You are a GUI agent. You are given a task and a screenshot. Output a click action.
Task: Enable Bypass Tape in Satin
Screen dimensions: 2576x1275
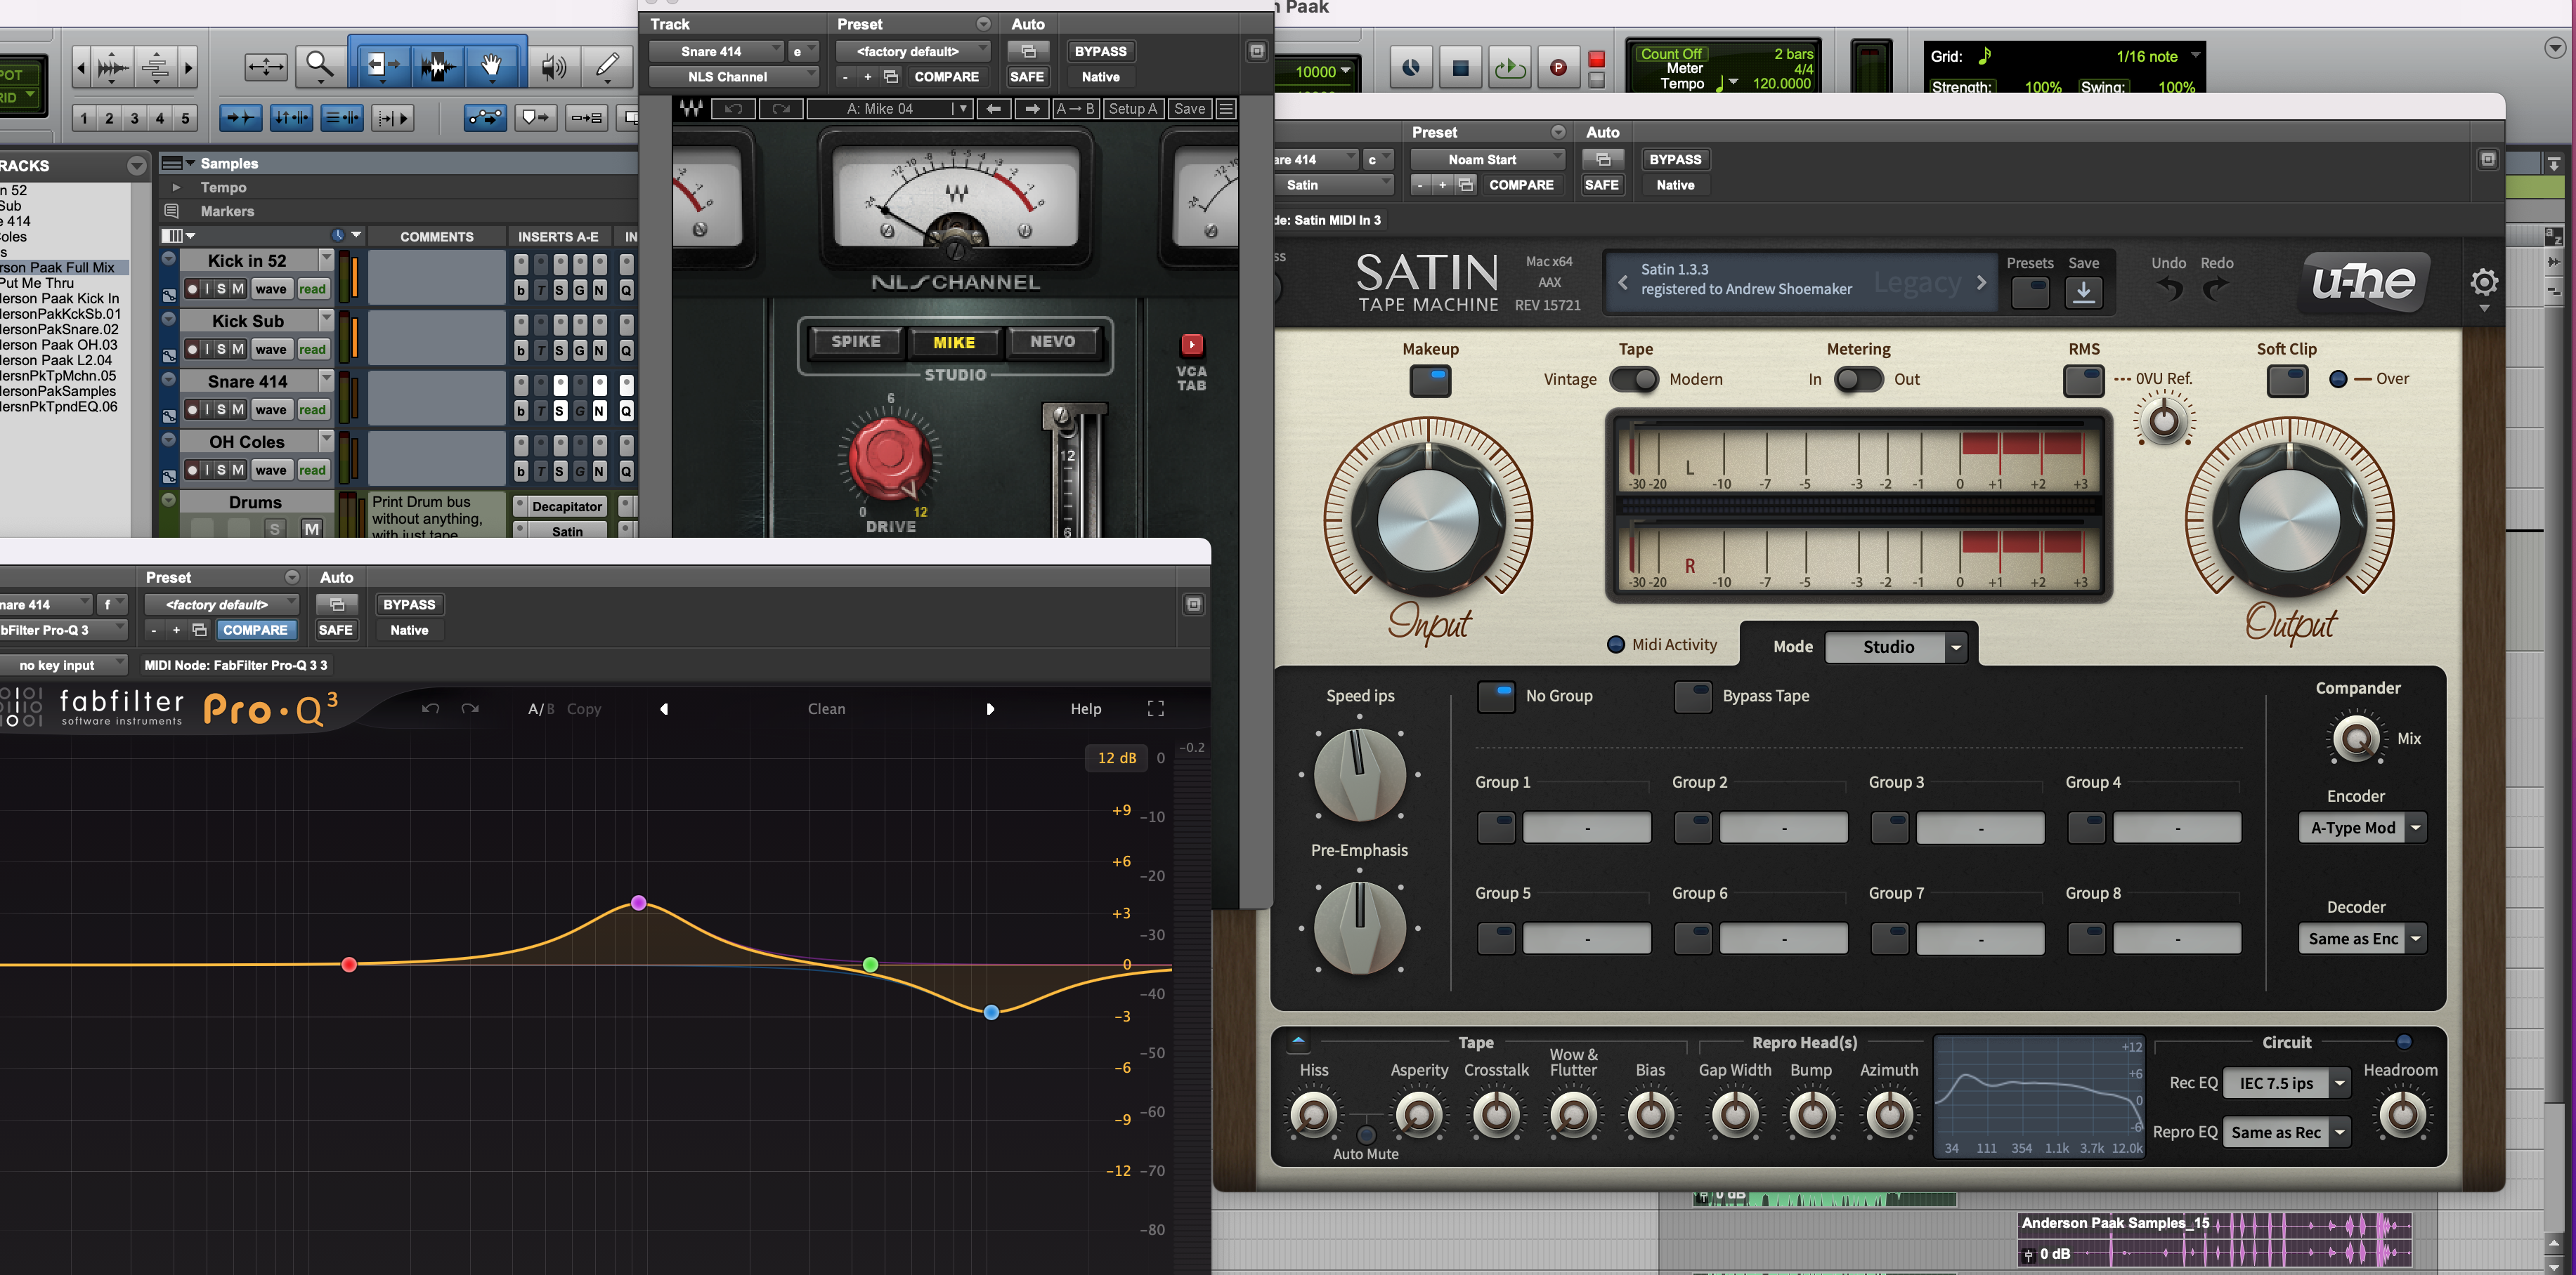(x=1692, y=696)
